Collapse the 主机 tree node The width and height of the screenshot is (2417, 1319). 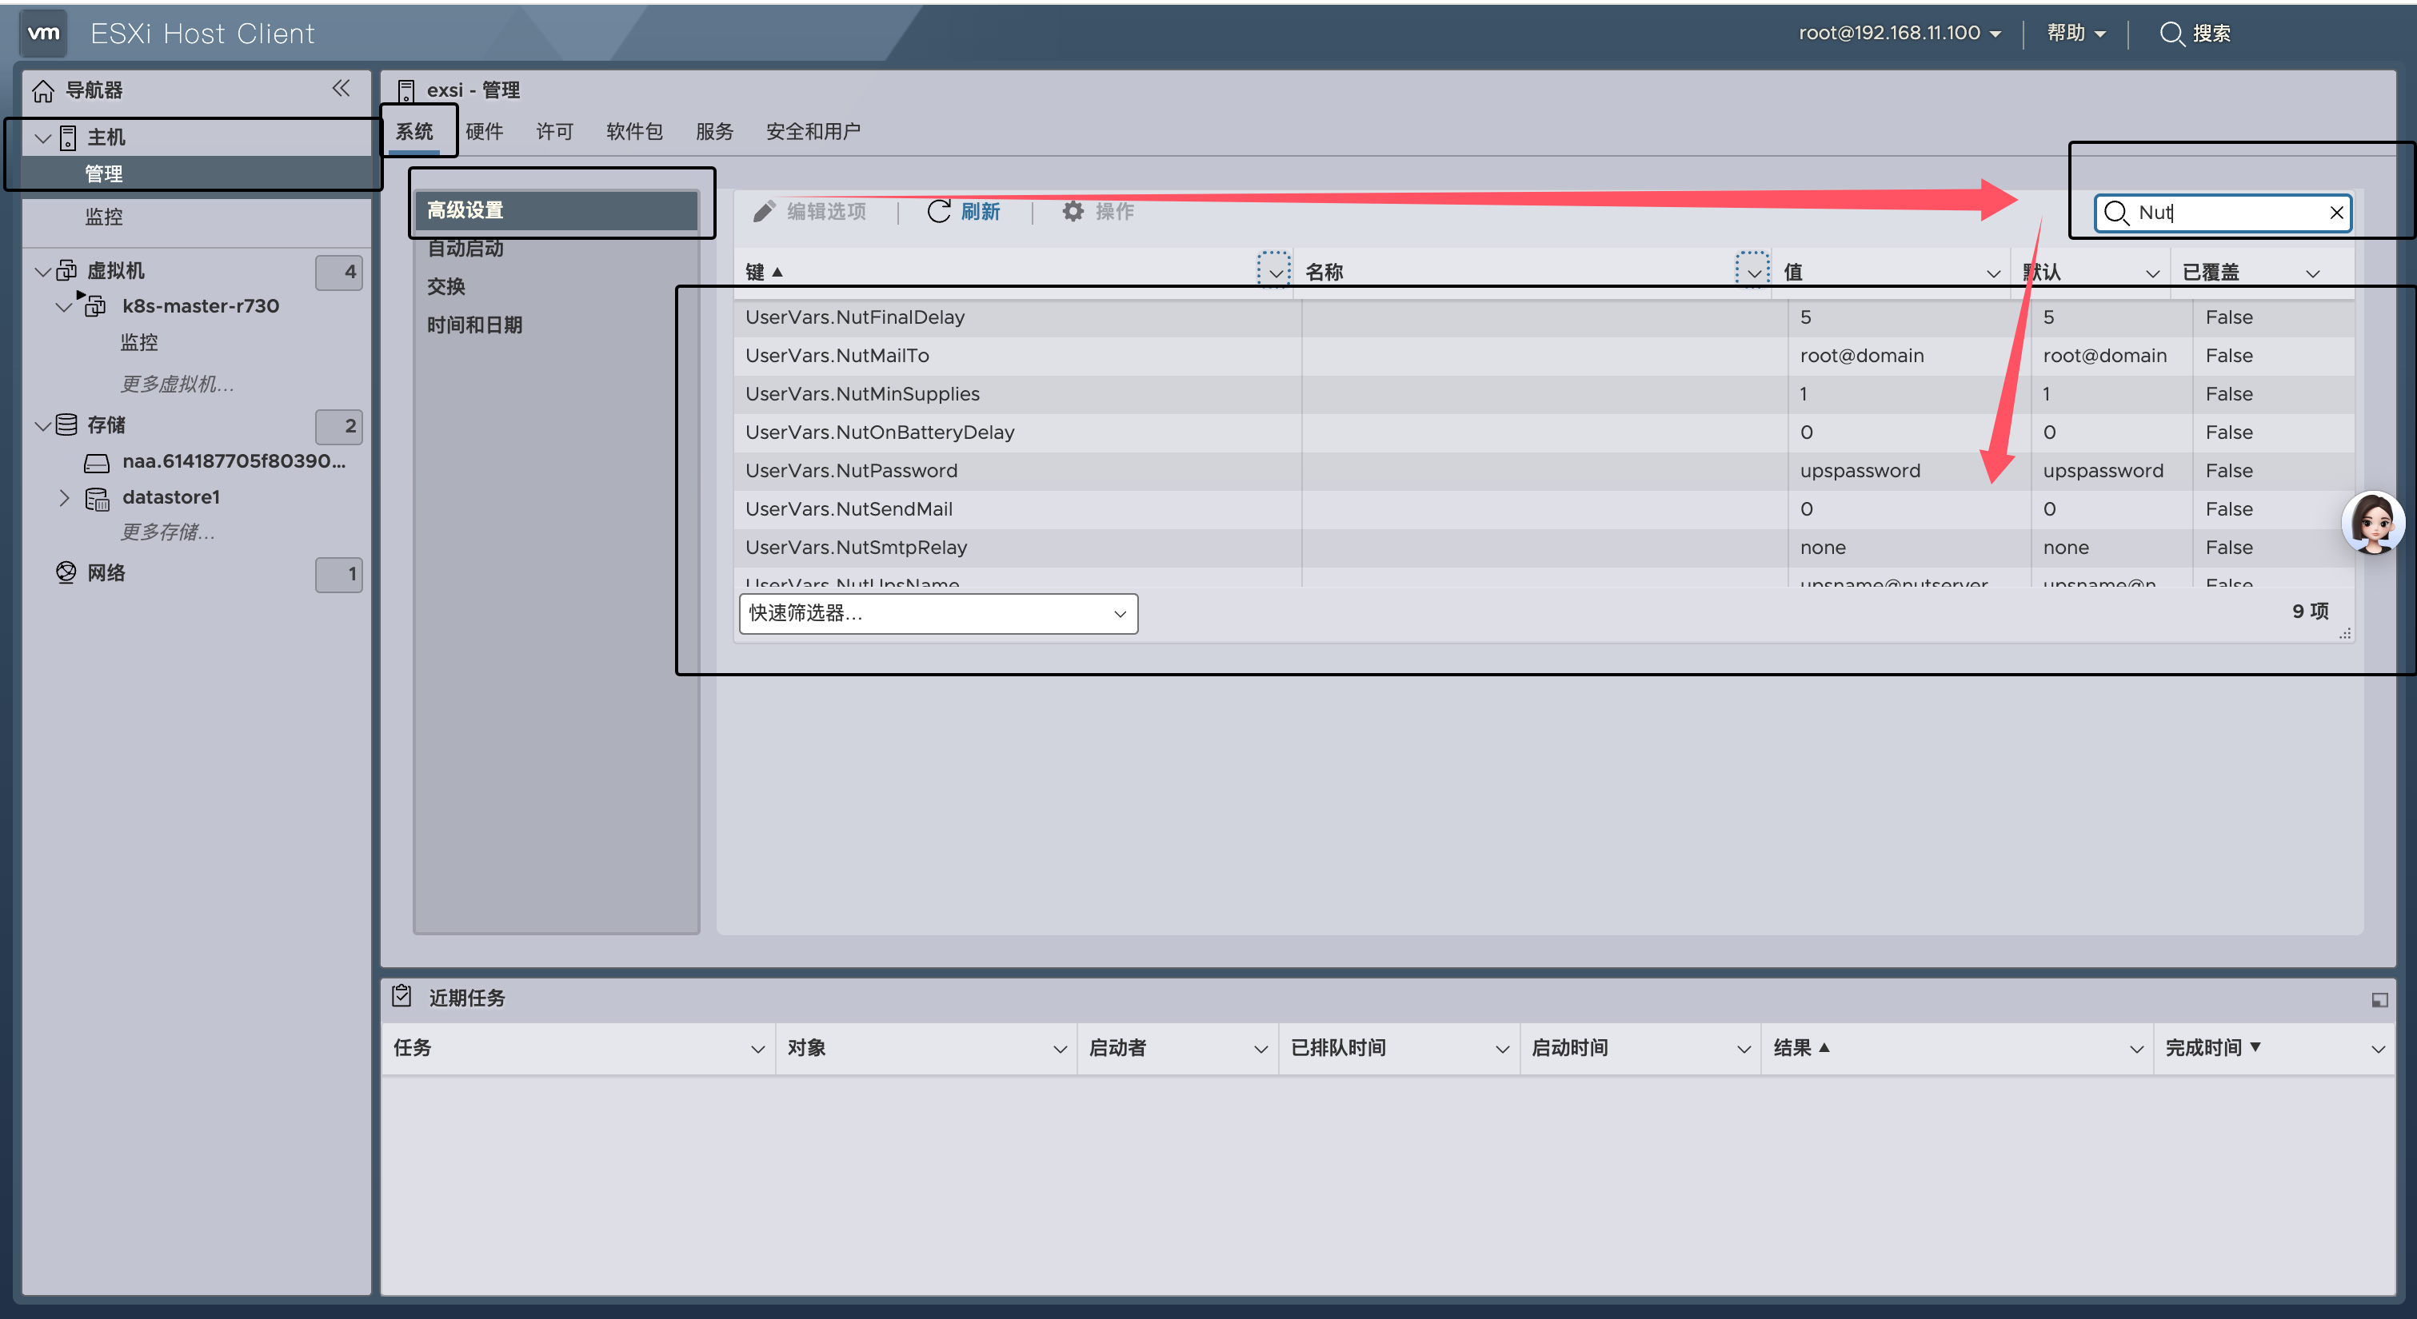tap(42, 139)
